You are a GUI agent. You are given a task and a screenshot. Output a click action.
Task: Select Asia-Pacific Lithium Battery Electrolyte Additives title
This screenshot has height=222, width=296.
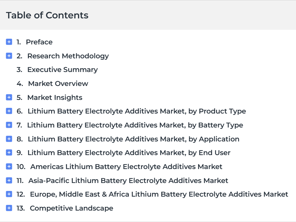pos(128,181)
